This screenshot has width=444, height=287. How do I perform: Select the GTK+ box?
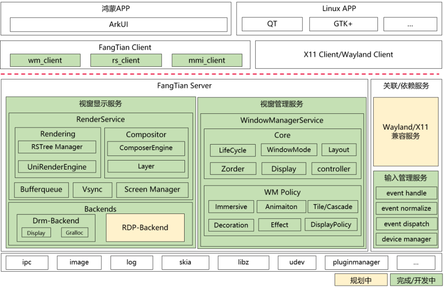(343, 24)
